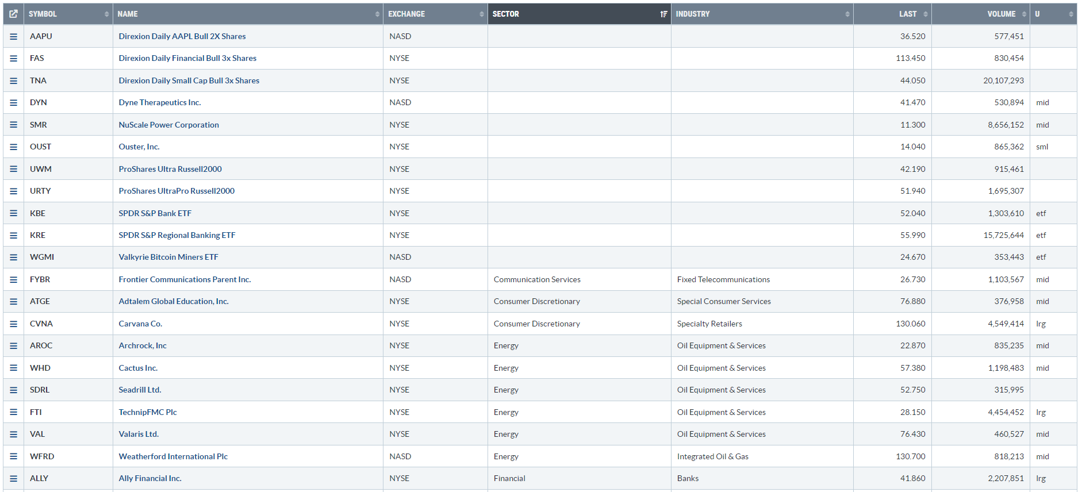Sort table by NAME column

248,14
